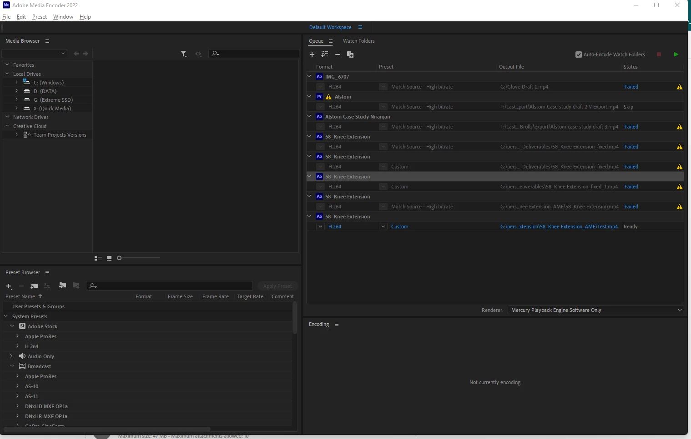Stop Queue with red square button
This screenshot has height=439, width=691.
coord(659,54)
